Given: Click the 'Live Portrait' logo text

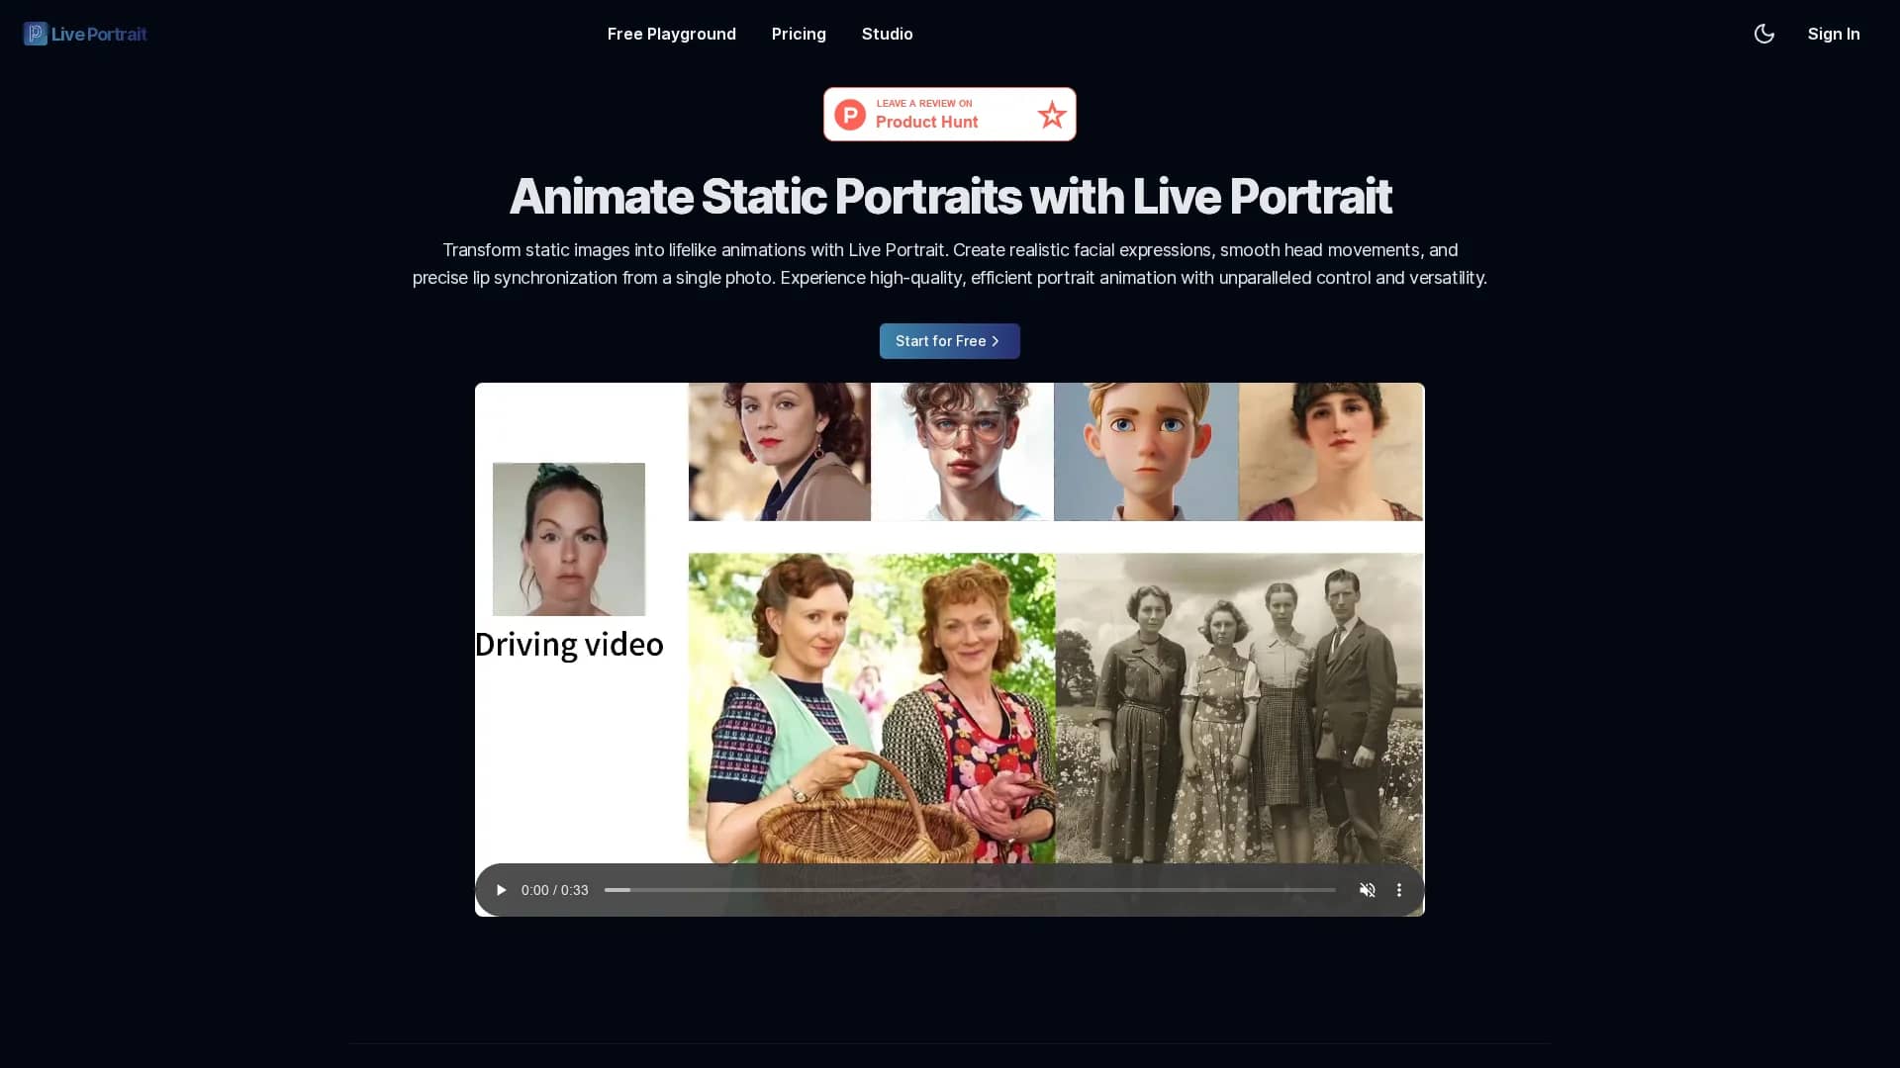Looking at the screenshot, I should coord(99,34).
